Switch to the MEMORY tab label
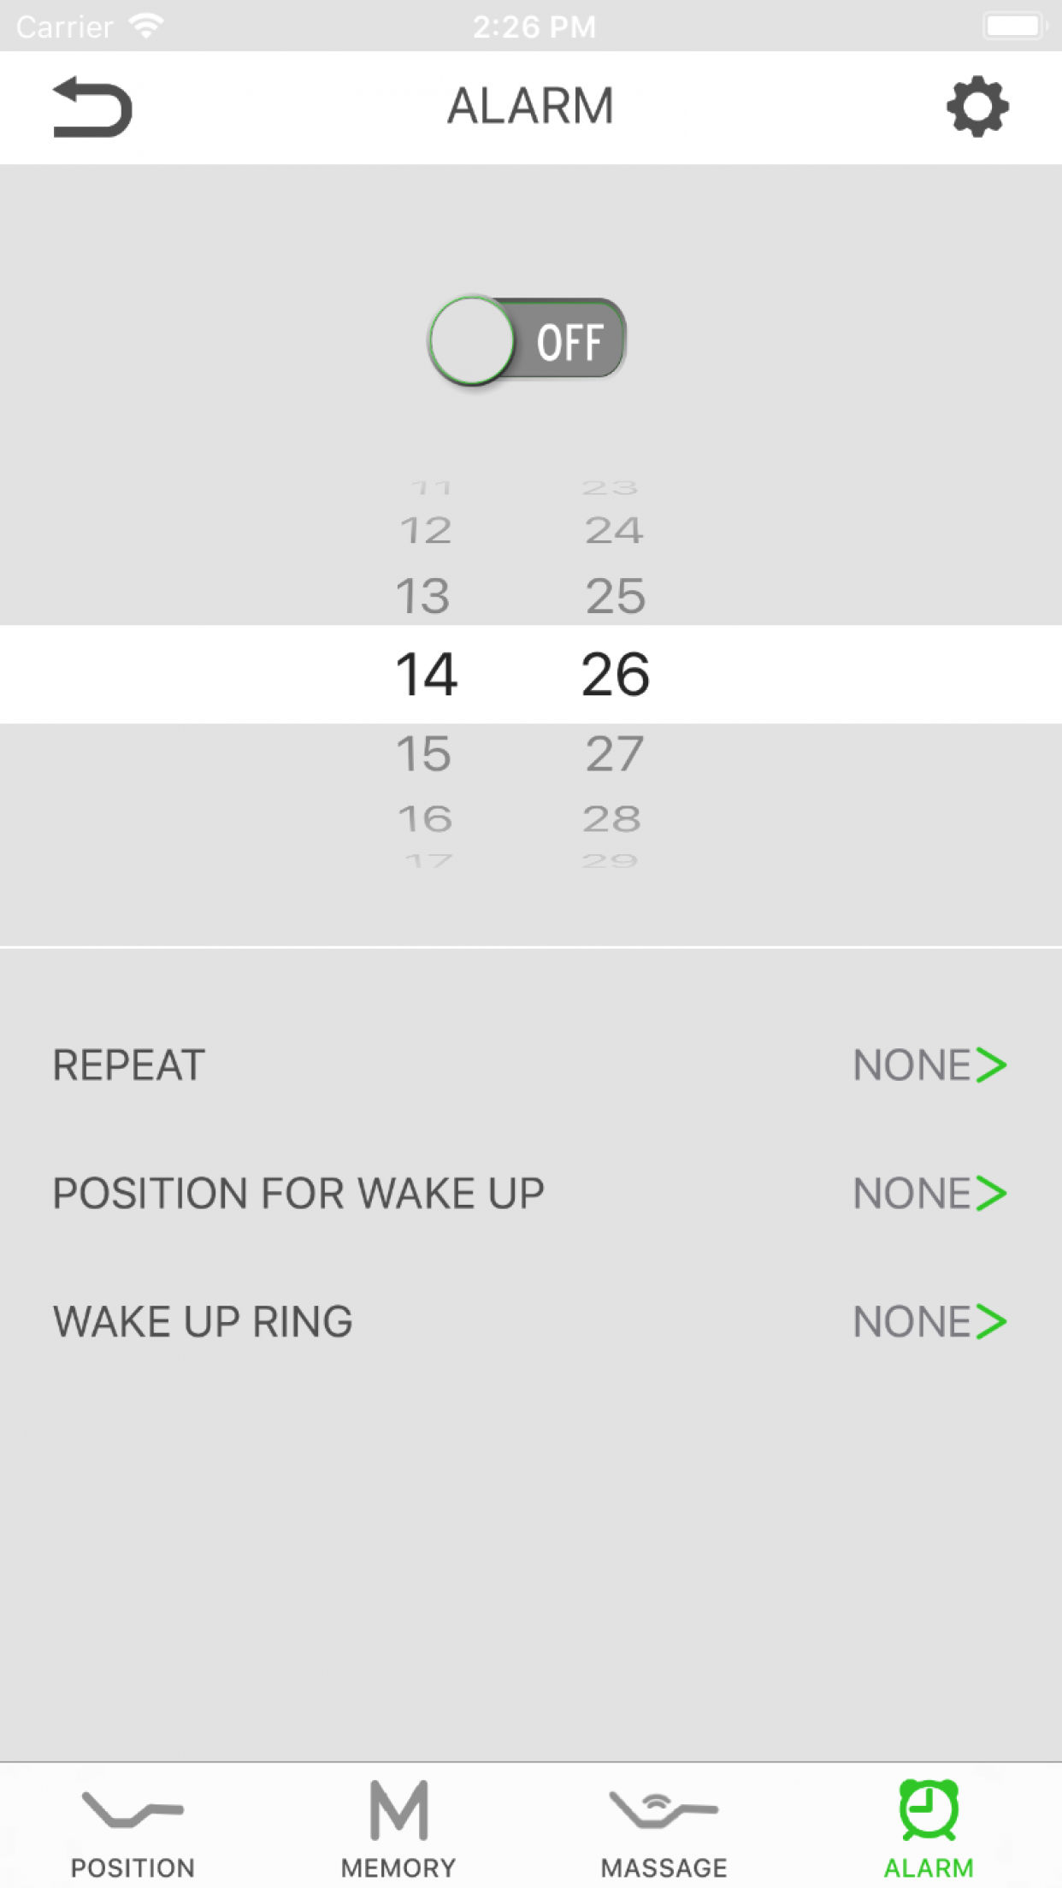This screenshot has width=1062, height=1888. click(398, 1867)
